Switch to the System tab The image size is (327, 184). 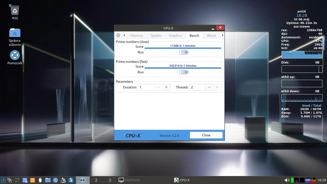point(156,36)
